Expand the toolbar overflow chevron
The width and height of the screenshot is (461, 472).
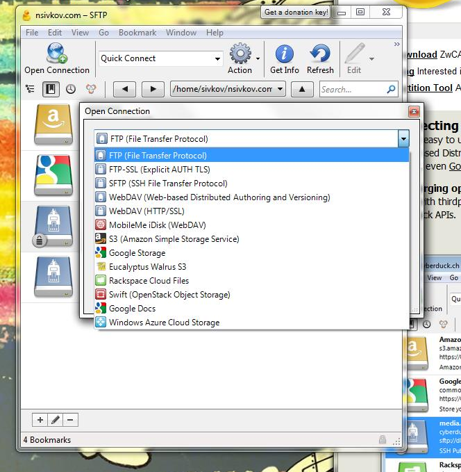tap(397, 44)
